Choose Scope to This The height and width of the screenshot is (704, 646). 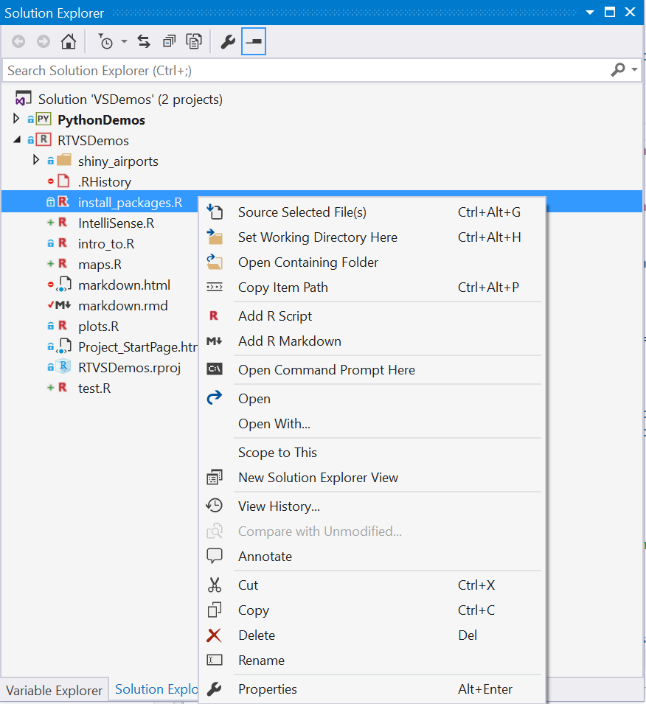tap(372, 453)
